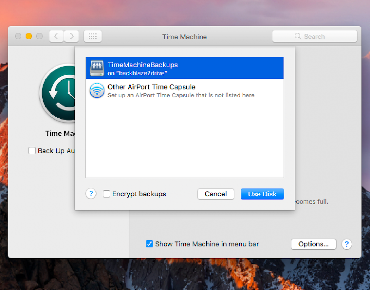Click 'Show Time Machine in menu bar' label
370x290 pixels.
click(x=207, y=244)
